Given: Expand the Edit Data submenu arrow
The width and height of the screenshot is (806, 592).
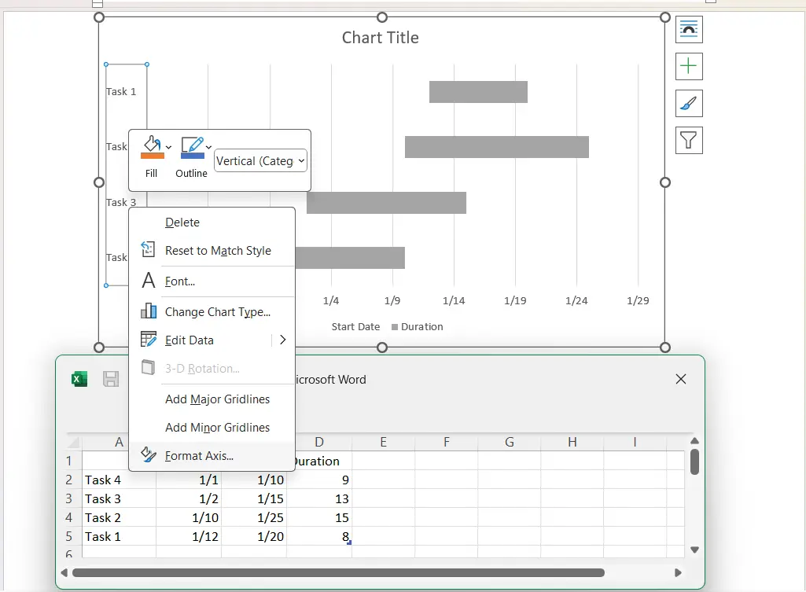Looking at the screenshot, I should pos(283,340).
